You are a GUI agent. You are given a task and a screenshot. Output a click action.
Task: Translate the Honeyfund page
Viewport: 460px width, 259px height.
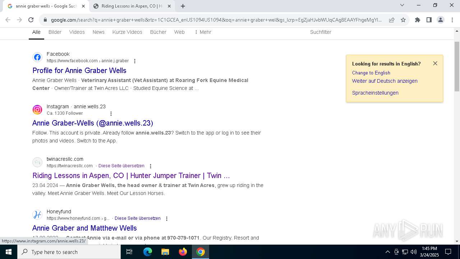point(138,218)
